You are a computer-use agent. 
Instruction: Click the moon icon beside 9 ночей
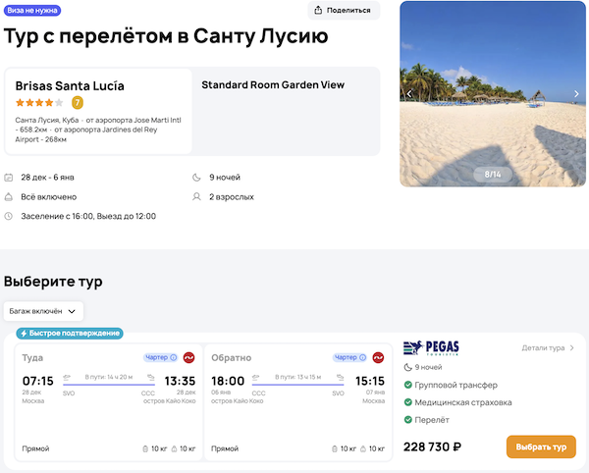[196, 178]
